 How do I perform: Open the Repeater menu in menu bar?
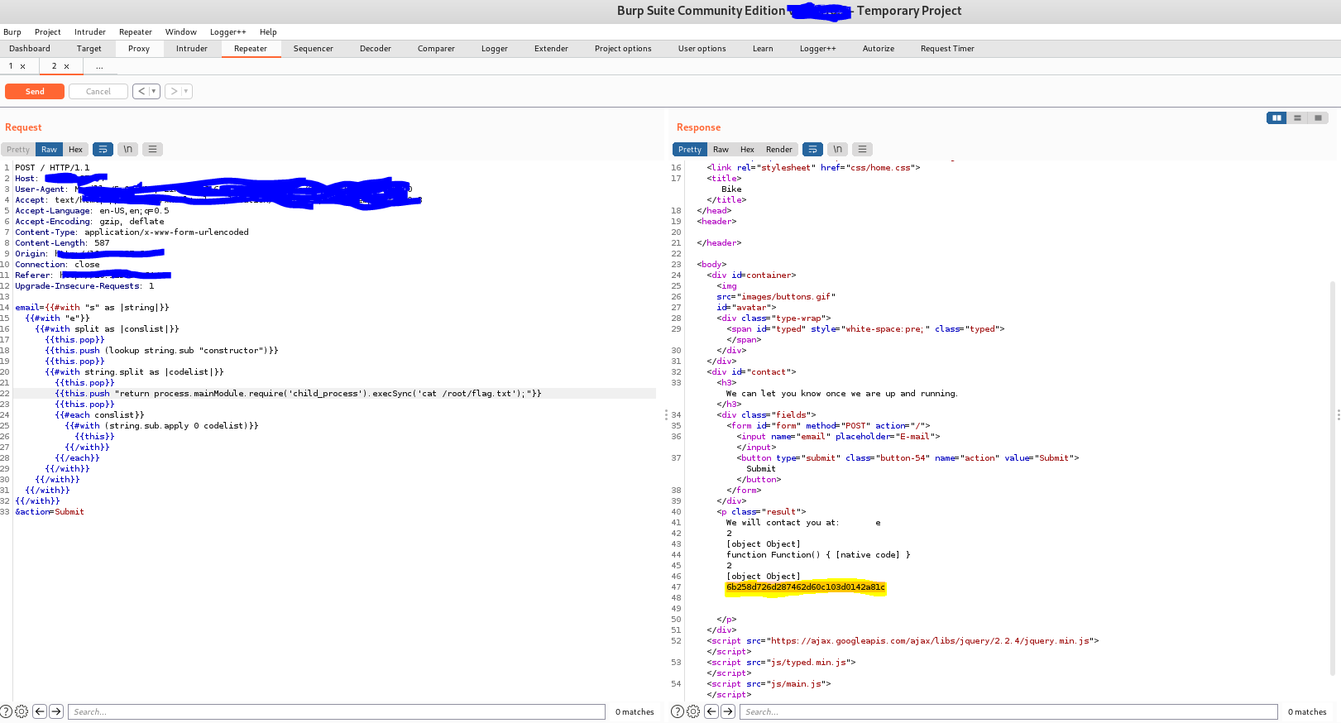coord(136,32)
